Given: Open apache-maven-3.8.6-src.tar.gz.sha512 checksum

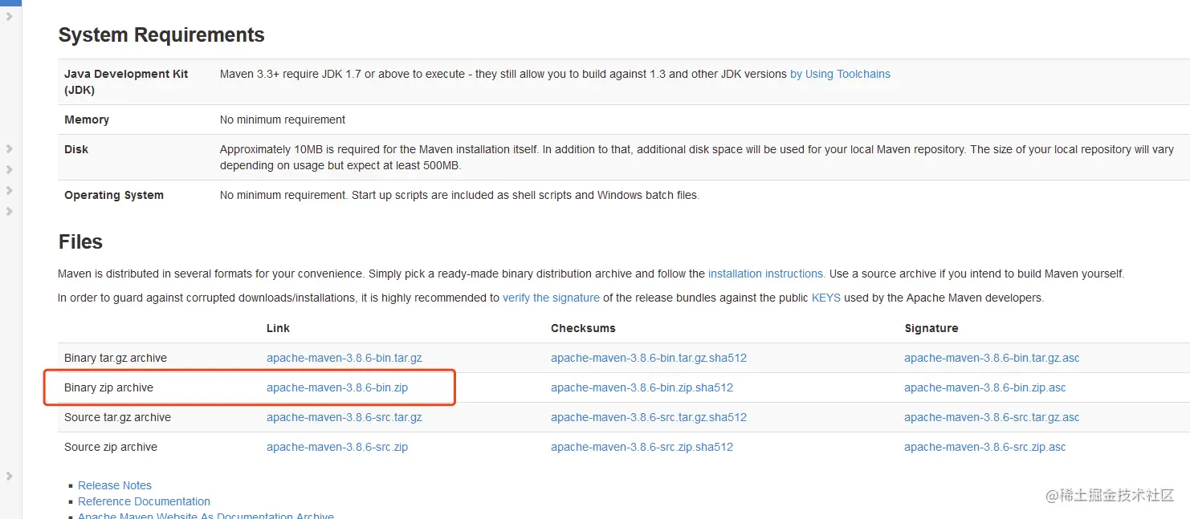Looking at the screenshot, I should pos(649,417).
